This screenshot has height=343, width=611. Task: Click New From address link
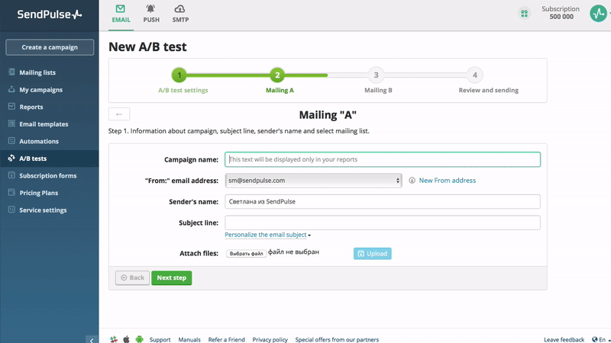pyautogui.click(x=448, y=181)
